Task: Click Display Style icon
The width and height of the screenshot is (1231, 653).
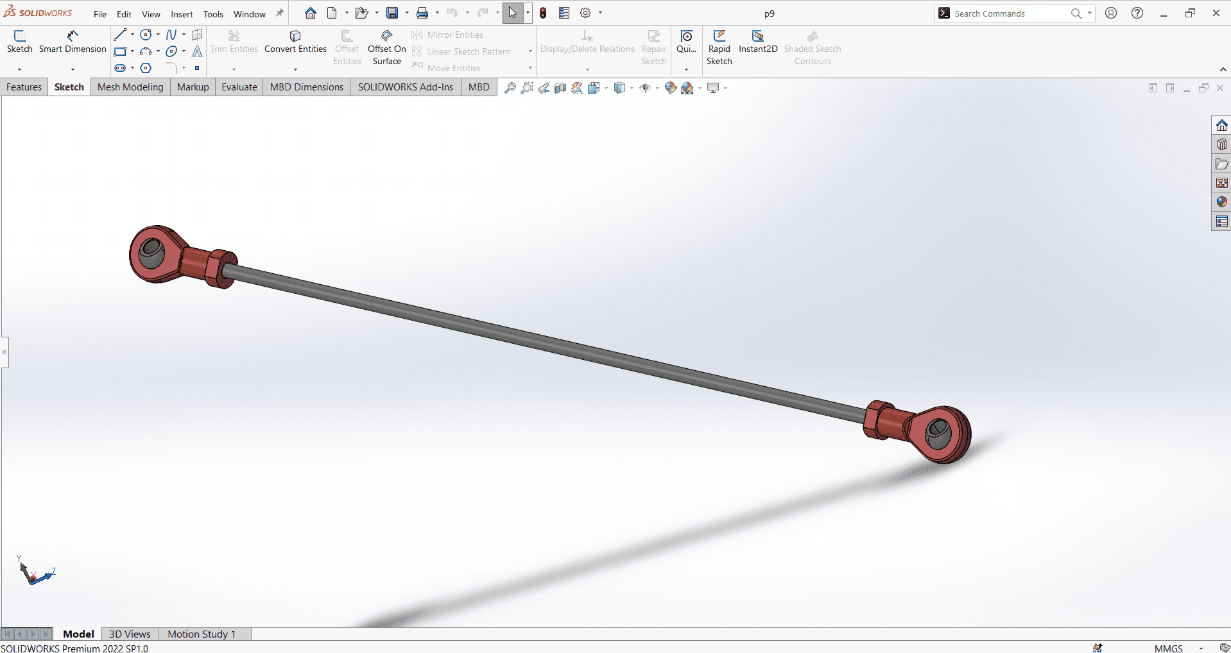Action: 619,88
